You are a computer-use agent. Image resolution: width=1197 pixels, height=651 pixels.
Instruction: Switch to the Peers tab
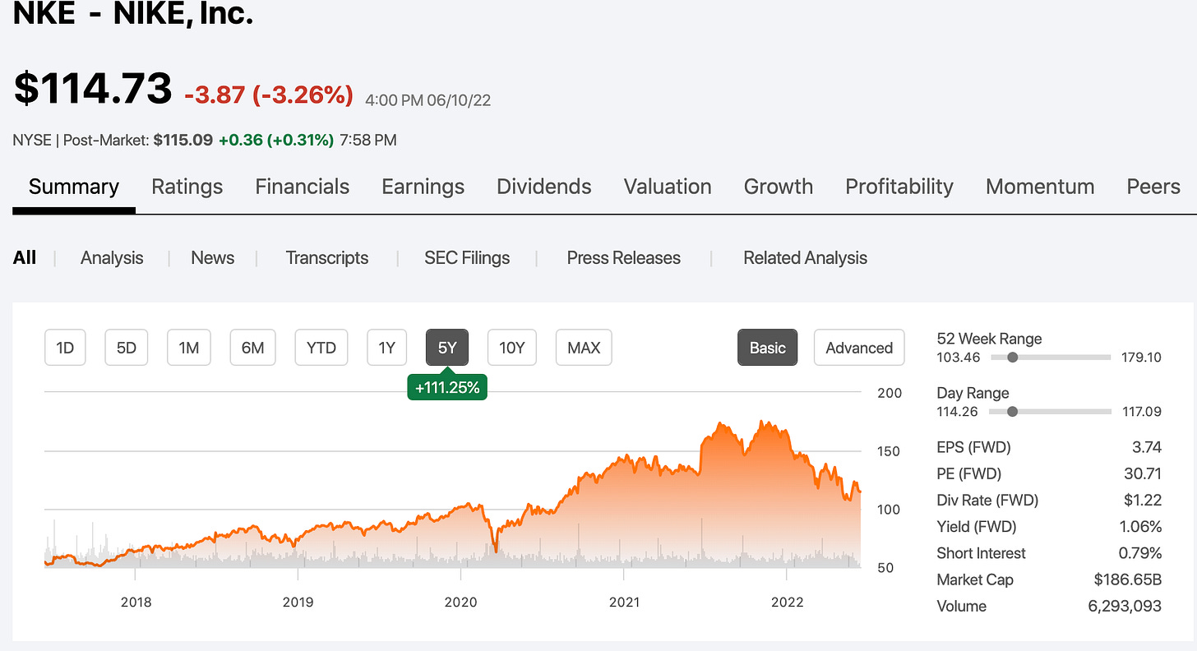point(1153,187)
